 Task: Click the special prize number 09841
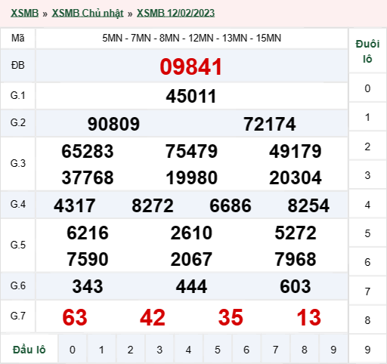[191, 66]
